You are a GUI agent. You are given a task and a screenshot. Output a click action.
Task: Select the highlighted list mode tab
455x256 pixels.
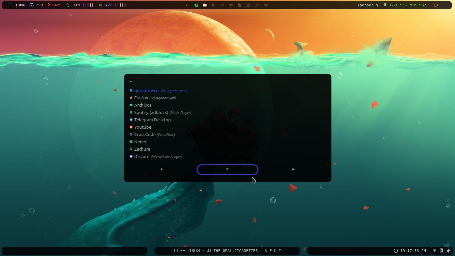(x=227, y=169)
